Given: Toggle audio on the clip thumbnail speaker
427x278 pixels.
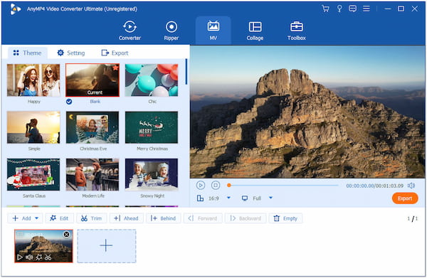Looking at the screenshot, I should [x=29, y=257].
